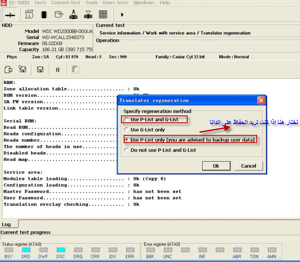This screenshot has width=300, height=262.
Task: Select Do not use P-List and G-List
Action: coord(160,150)
